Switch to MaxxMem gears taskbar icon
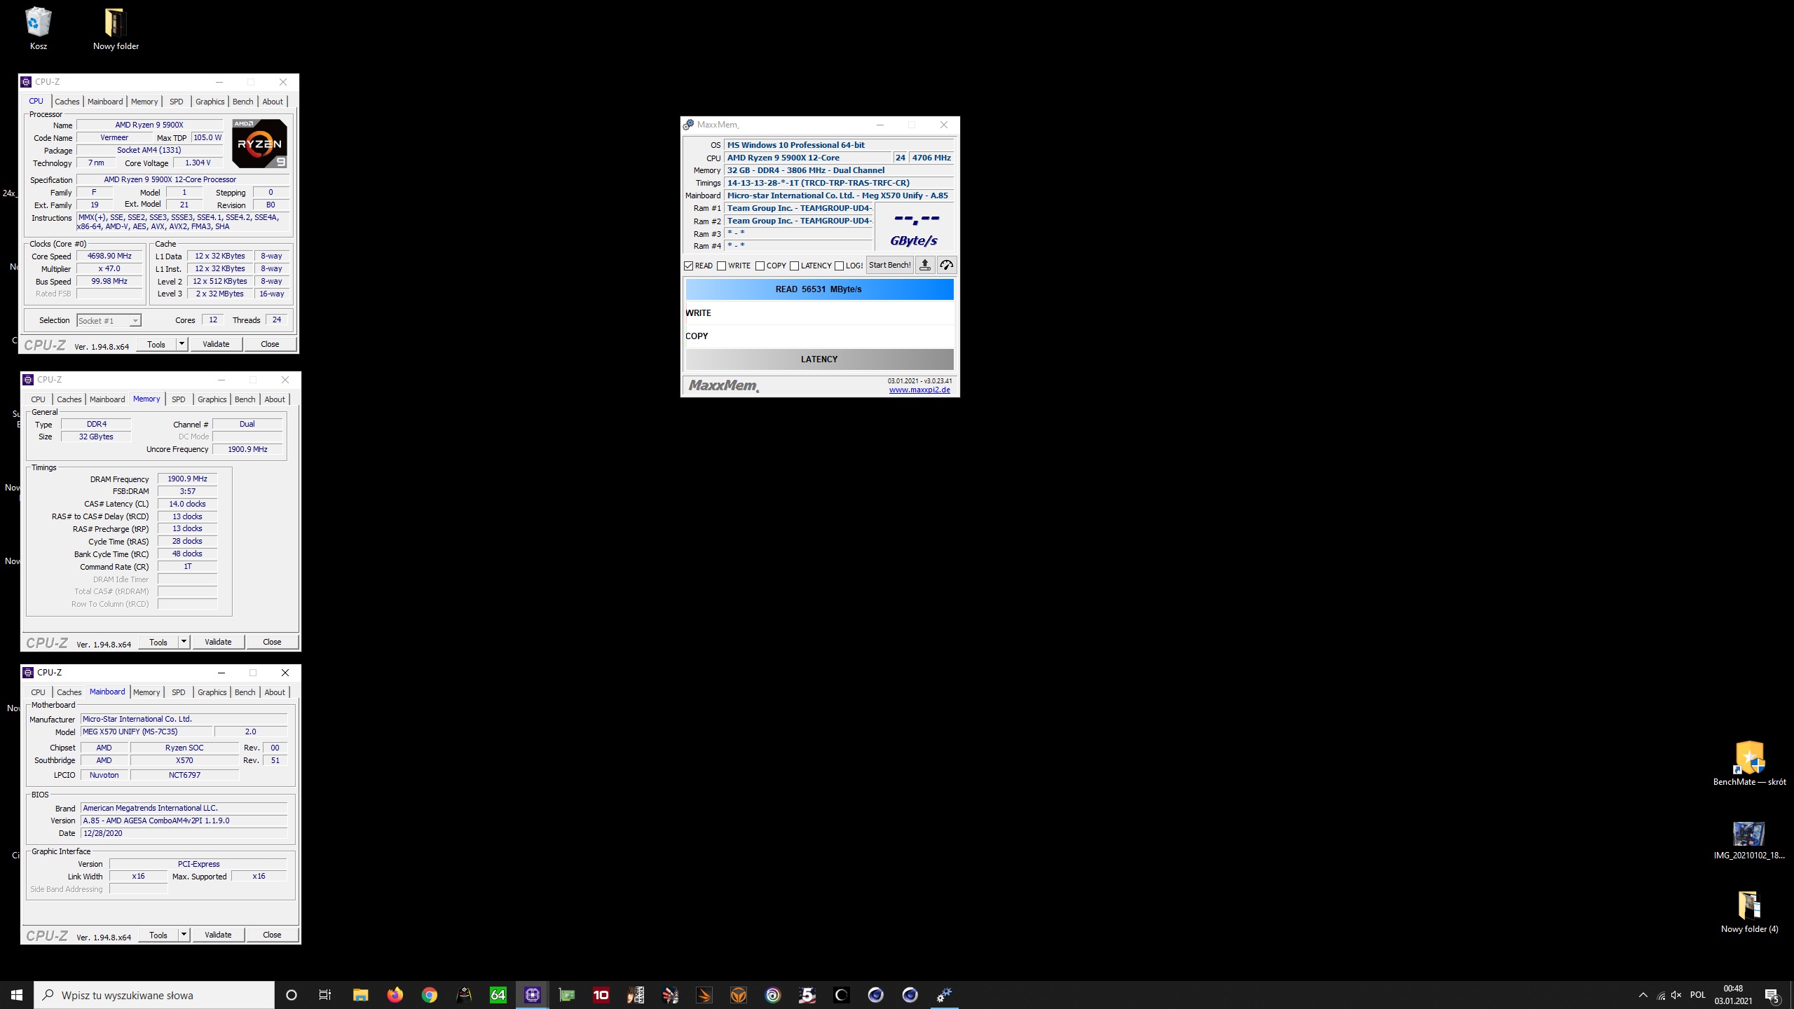 pos(944,995)
